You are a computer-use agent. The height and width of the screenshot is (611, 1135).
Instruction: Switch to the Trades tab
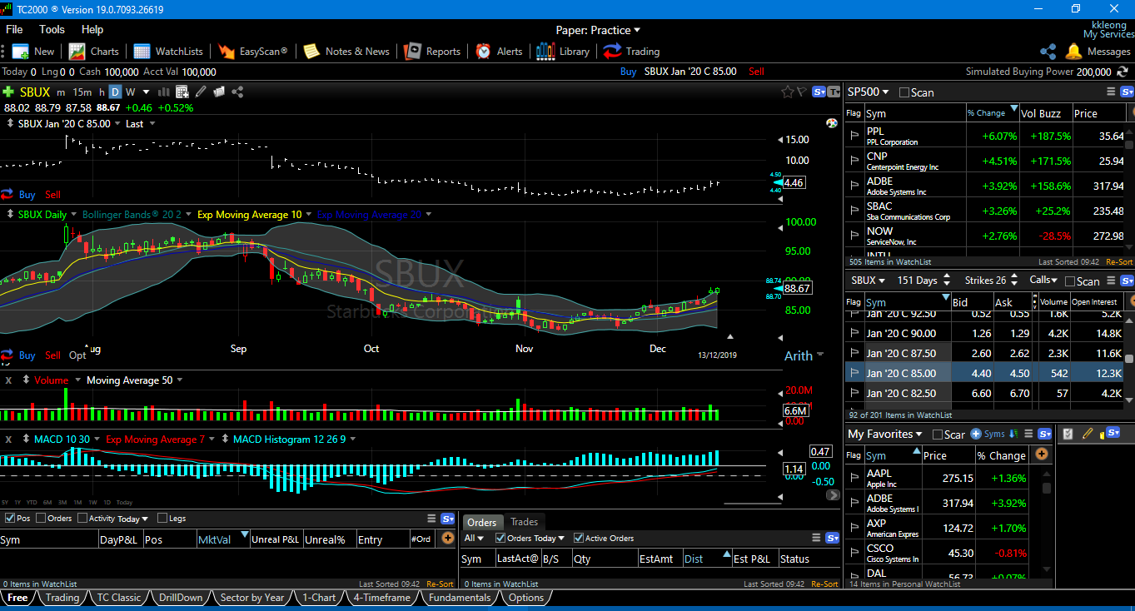(524, 522)
